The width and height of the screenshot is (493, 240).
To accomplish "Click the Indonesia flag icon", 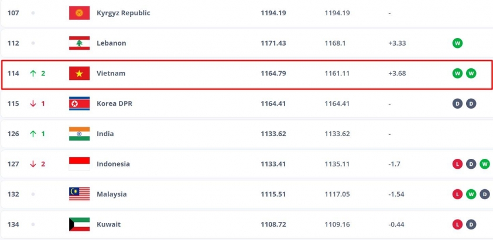I will point(79,164).
